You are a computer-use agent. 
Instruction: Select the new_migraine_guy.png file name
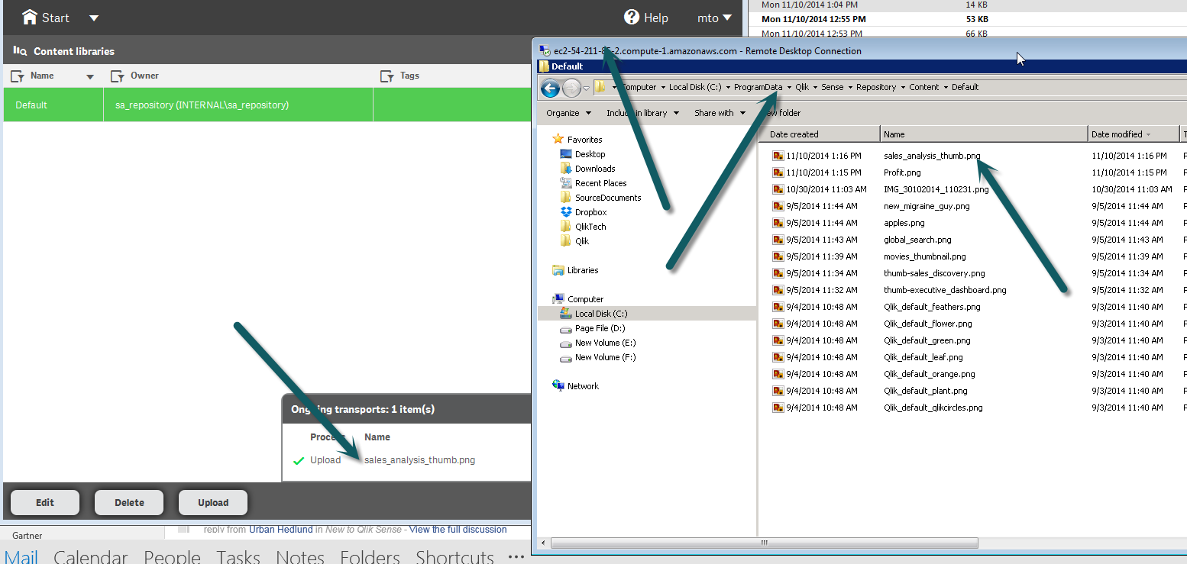(x=927, y=206)
